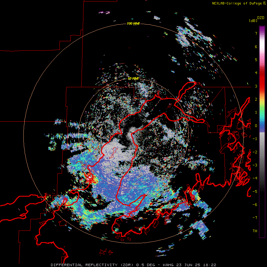This screenshot has height=267, width=267.
Task: Click the NEXLAB-College of DuPage label
Action: pos(237,3)
